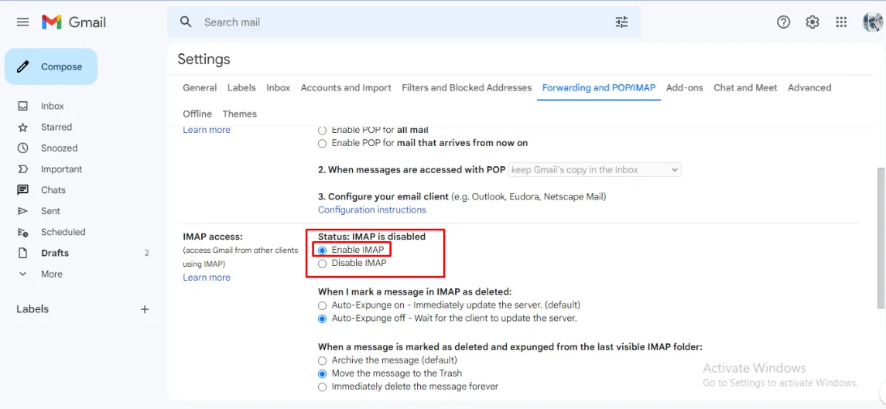
Task: Click the Compose button
Action: point(51,67)
